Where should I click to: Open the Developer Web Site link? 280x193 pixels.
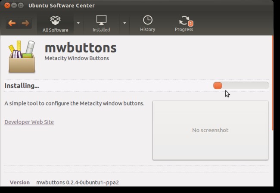pyautogui.click(x=29, y=122)
